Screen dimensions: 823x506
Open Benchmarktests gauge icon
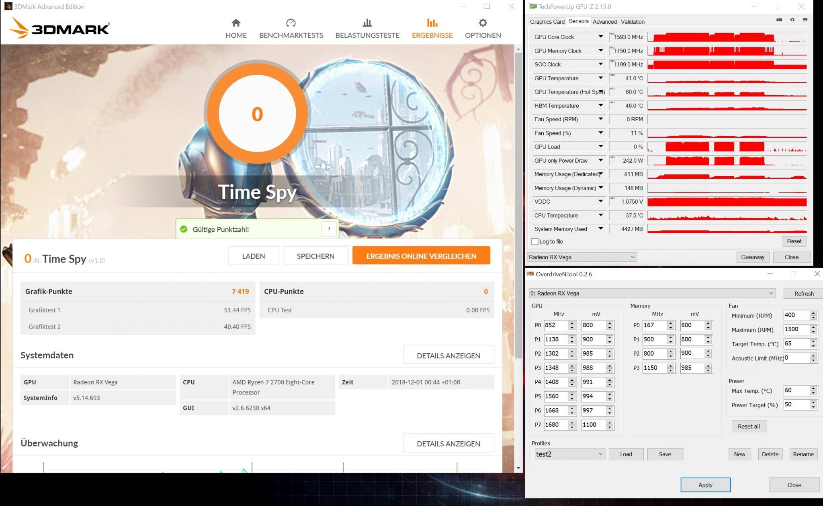(291, 23)
